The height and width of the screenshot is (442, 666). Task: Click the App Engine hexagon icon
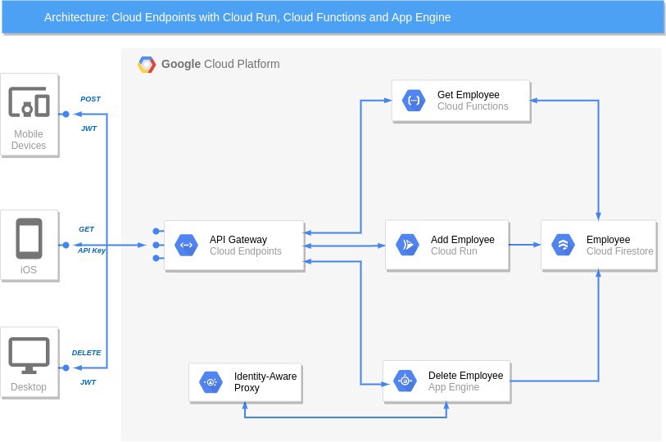[x=405, y=381]
